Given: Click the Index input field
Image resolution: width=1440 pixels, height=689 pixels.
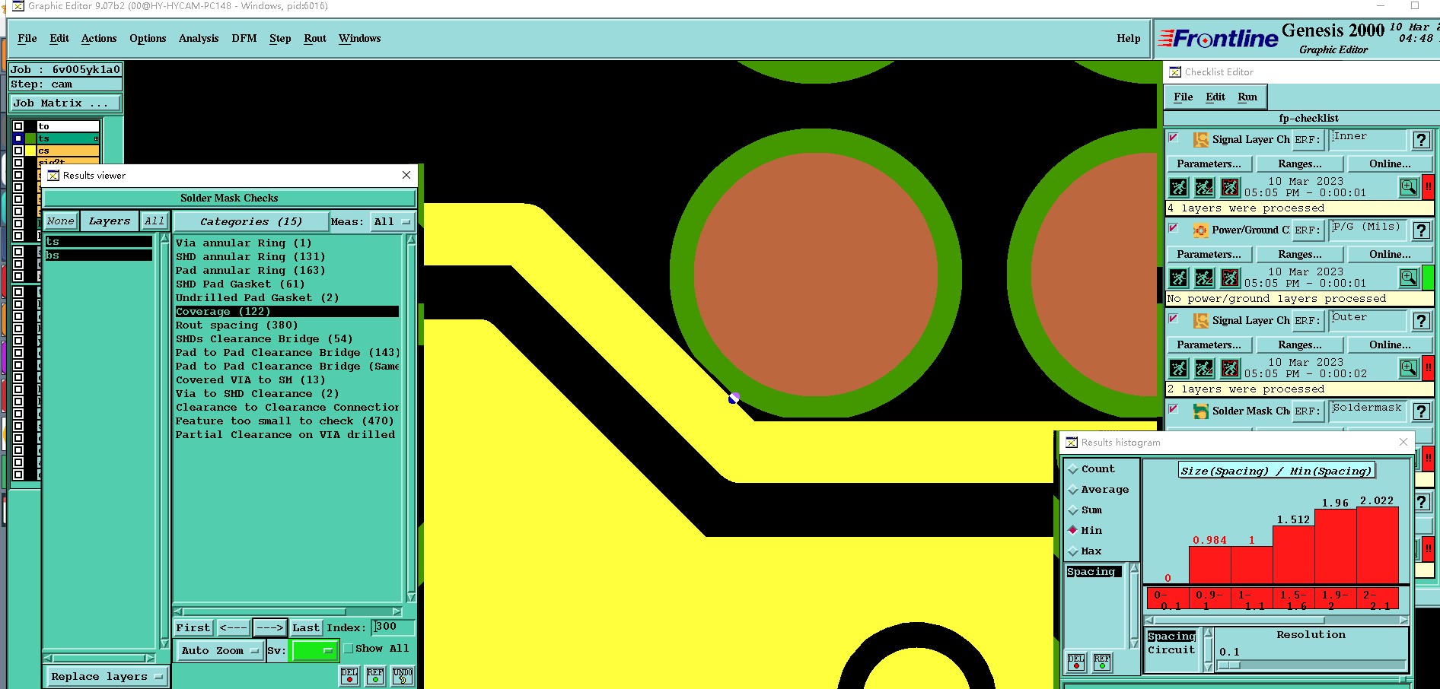Looking at the screenshot, I should click(x=393, y=627).
